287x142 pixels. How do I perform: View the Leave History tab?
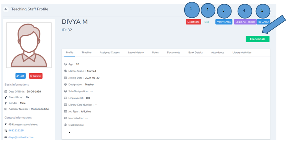tap(136, 53)
